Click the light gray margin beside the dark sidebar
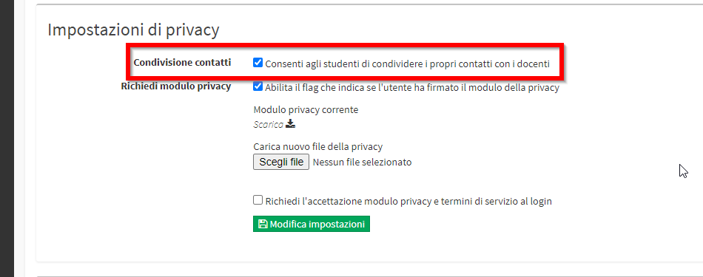Viewport: 703px width, 277px height. coord(20,138)
